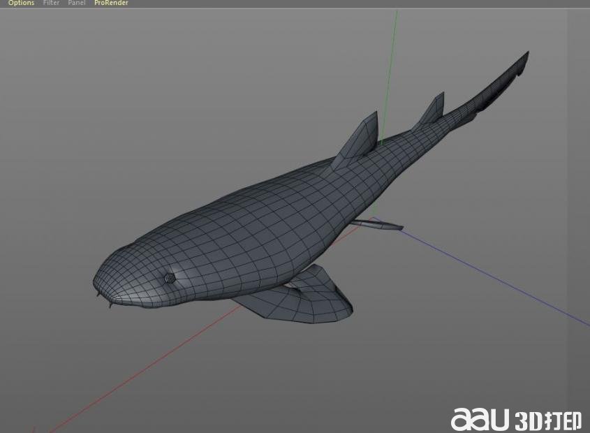Screen dimensions: 590x433
Task: Select a tooth hanging from shark's mouth
Action: [x=110, y=302]
